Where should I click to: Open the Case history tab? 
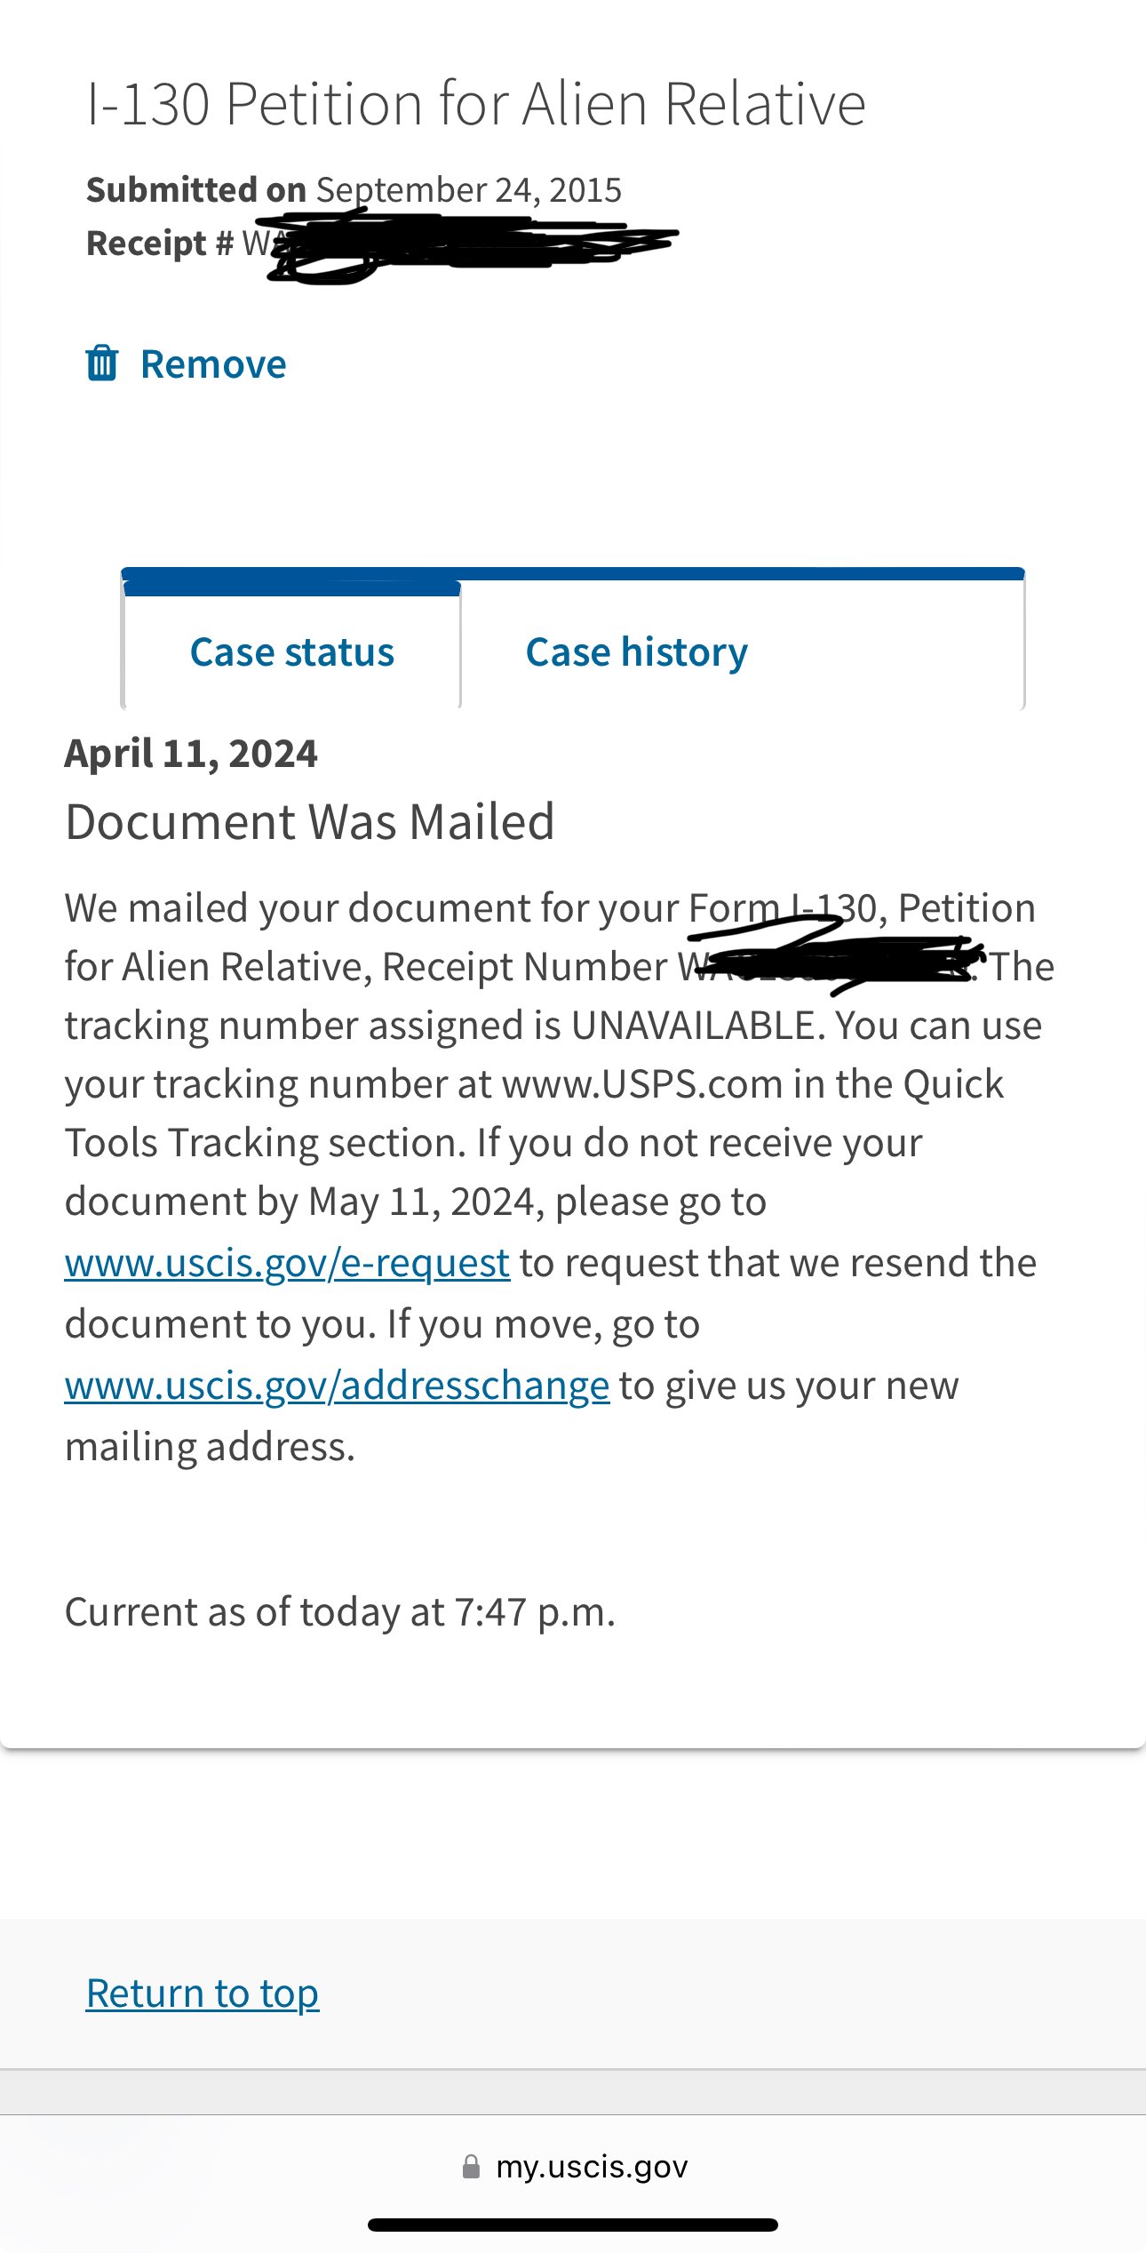pyautogui.click(x=637, y=651)
